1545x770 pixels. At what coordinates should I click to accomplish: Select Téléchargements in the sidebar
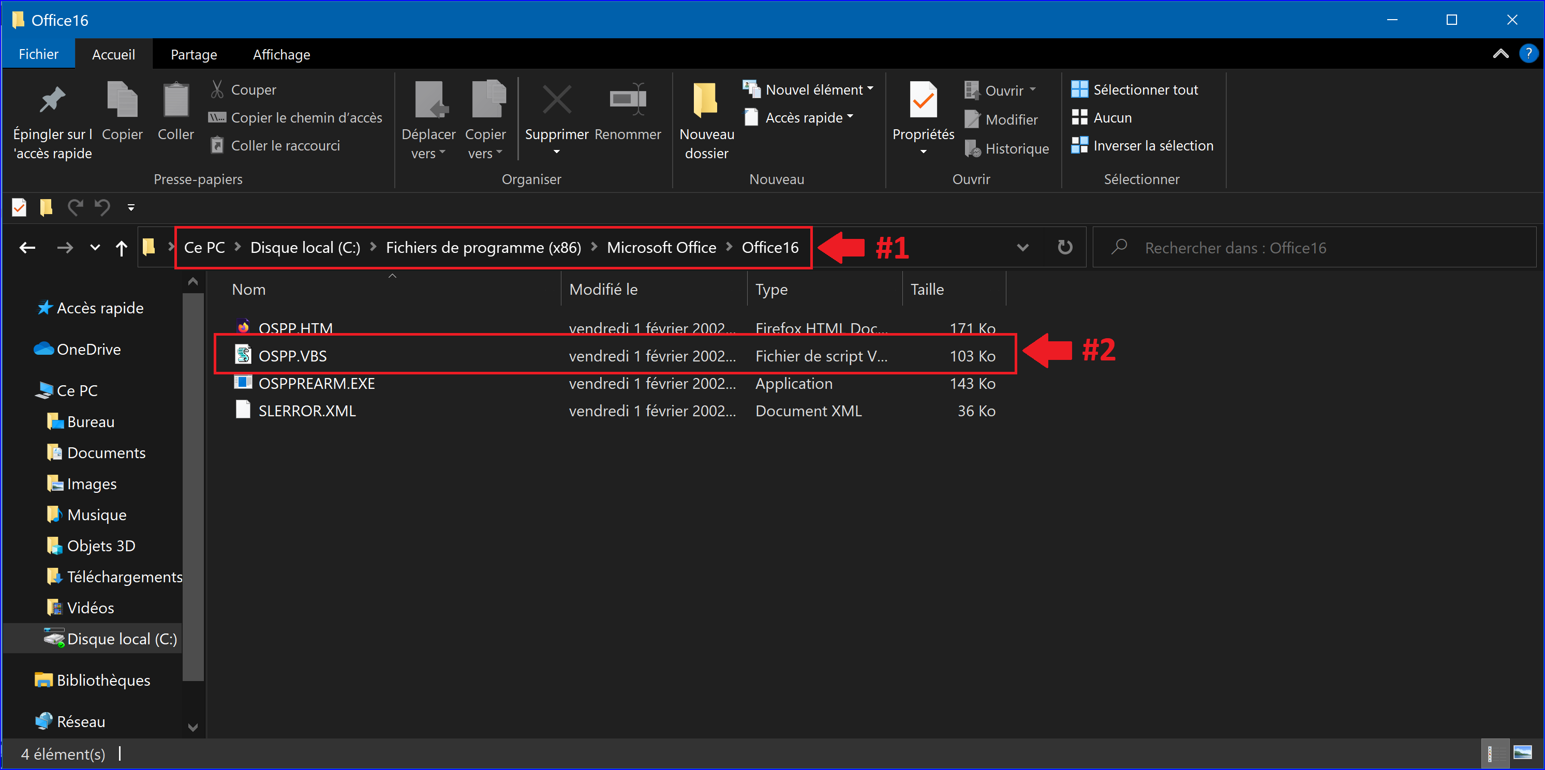(x=114, y=577)
